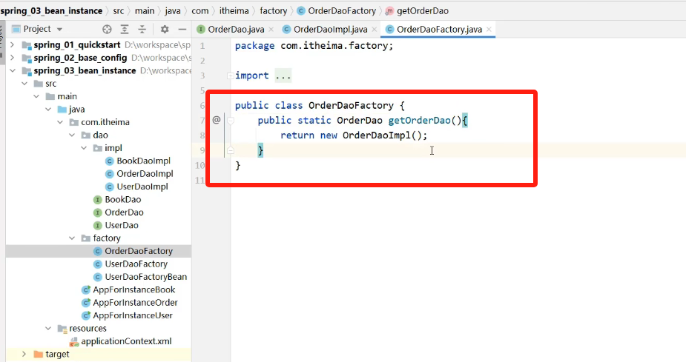Click factory in the breadcrumb path
Viewport: 686px width, 362px height.
click(x=274, y=11)
